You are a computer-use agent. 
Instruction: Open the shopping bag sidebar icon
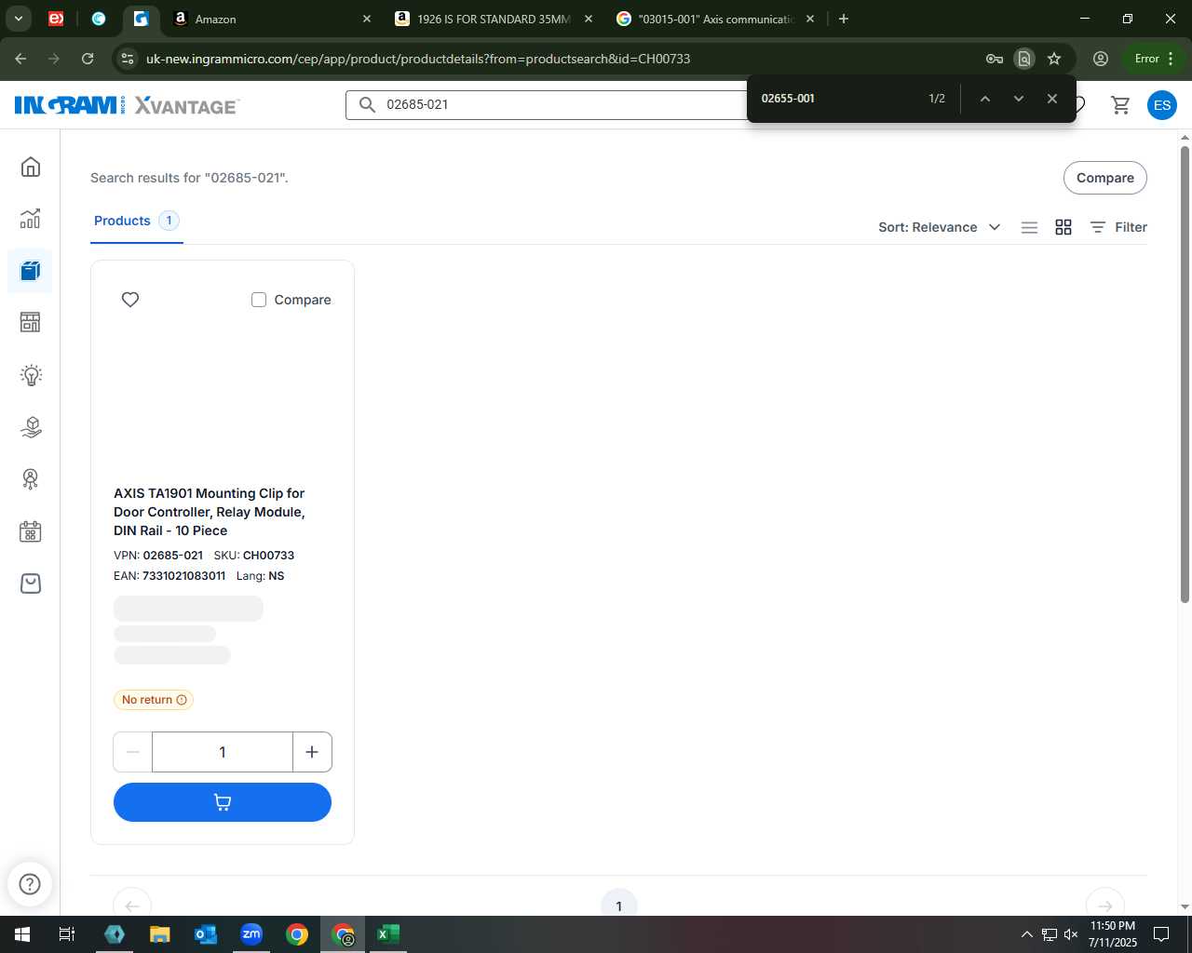click(31, 584)
